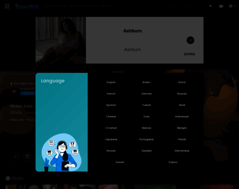239x189 pixels.
Task: Set the language to Portuguese
Action: click(147, 139)
